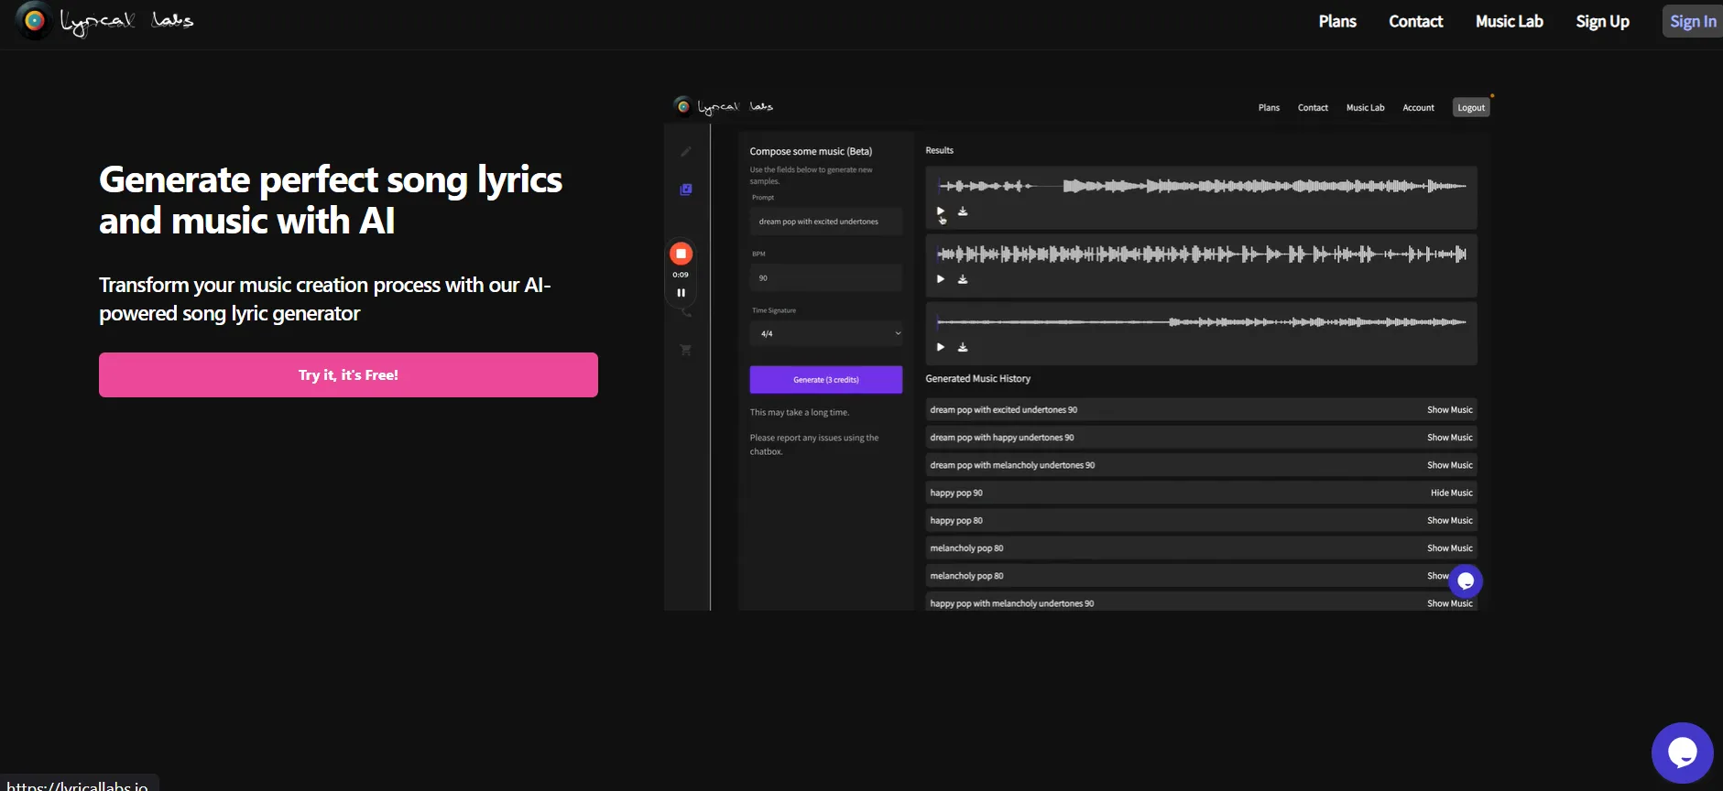Viewport: 1723px width, 791px height.
Task: Hide Music for the 'happy pop 90' row
Action: pos(1451,493)
